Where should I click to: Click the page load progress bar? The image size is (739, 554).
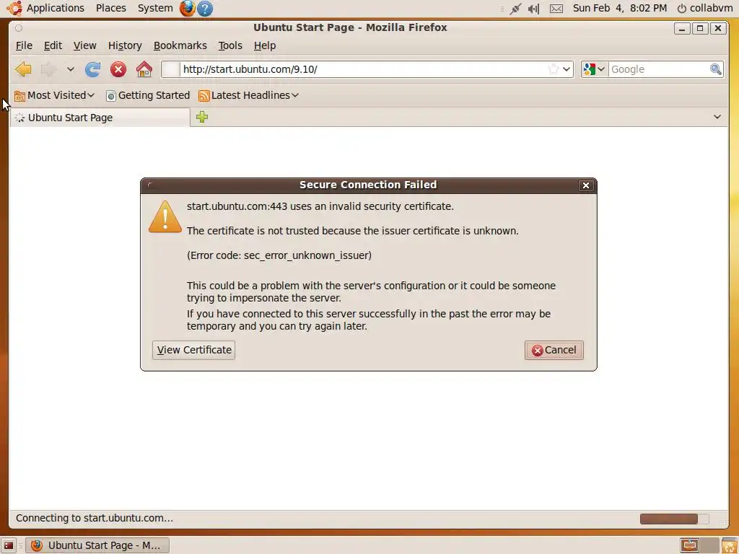[x=674, y=519]
